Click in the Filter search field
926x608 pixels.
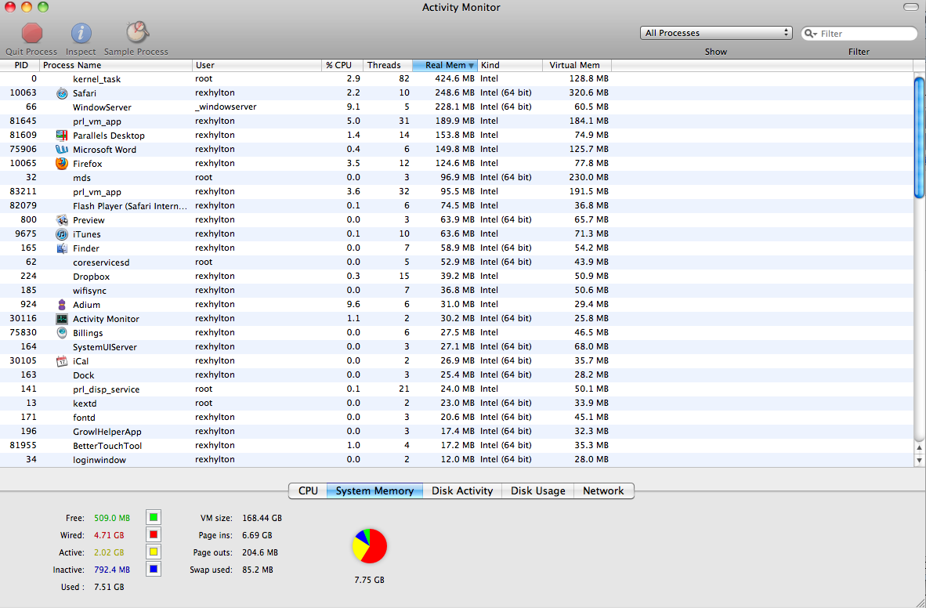[859, 34]
